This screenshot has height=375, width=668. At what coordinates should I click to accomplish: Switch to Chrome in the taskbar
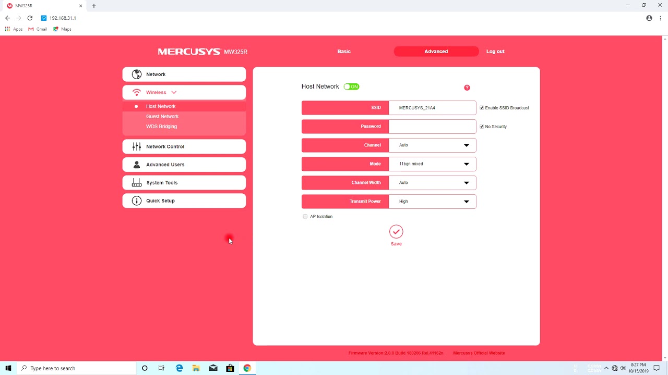[247, 368]
